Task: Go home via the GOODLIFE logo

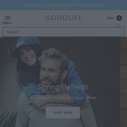Action: (x=63, y=18)
